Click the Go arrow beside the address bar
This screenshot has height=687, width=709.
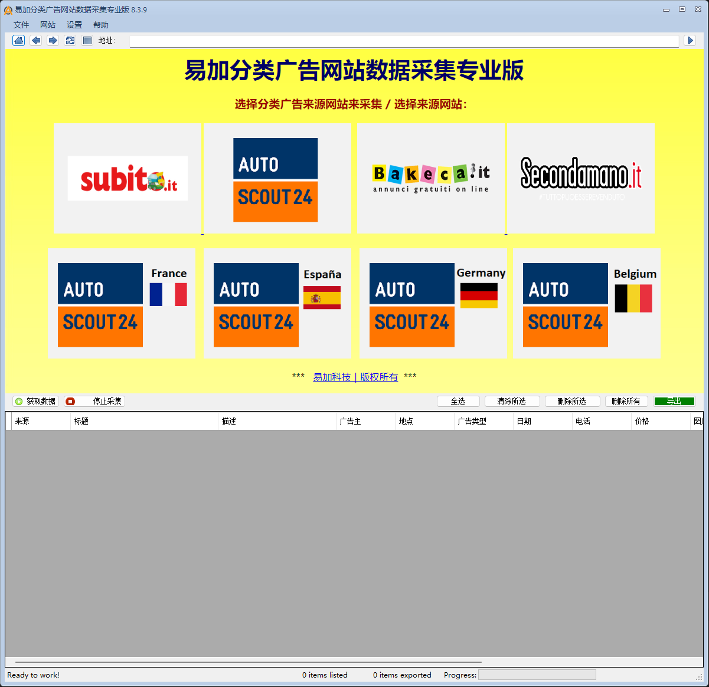(x=690, y=40)
